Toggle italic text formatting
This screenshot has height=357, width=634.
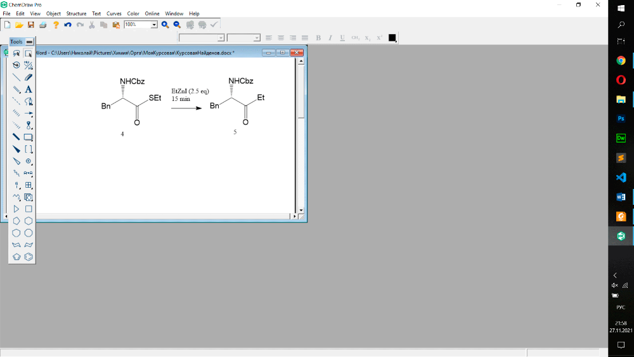330,38
